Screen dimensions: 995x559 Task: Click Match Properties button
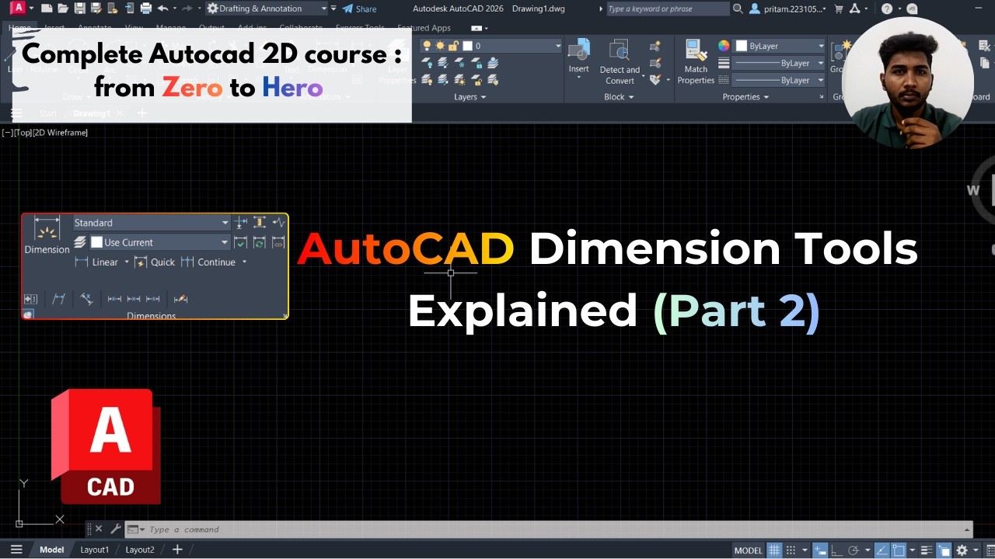point(696,62)
